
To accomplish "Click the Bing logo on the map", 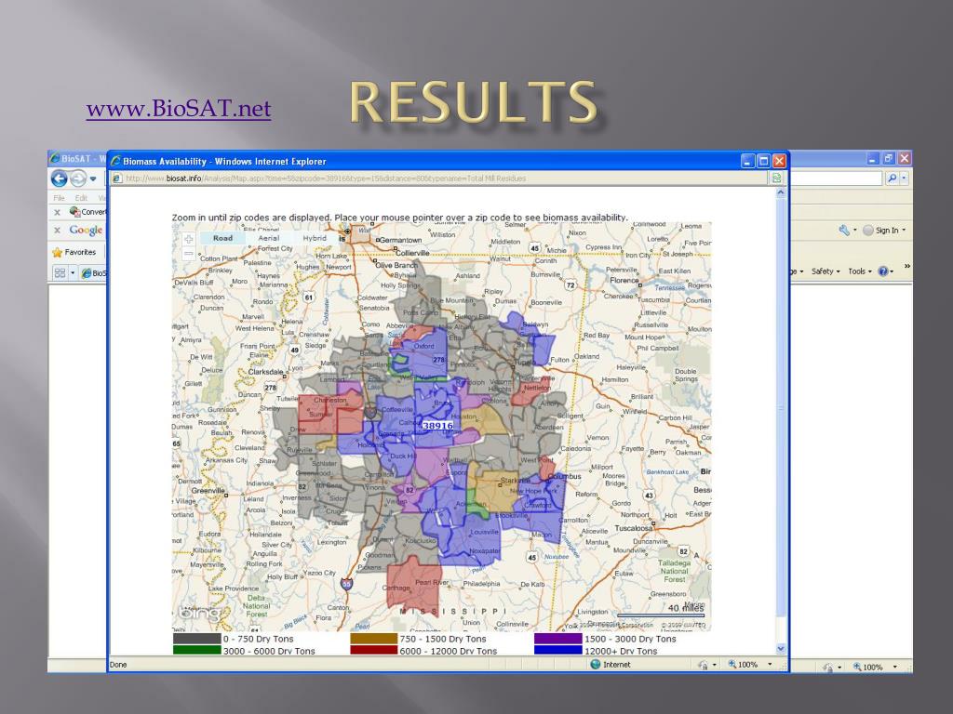I will pyautogui.click(x=201, y=612).
